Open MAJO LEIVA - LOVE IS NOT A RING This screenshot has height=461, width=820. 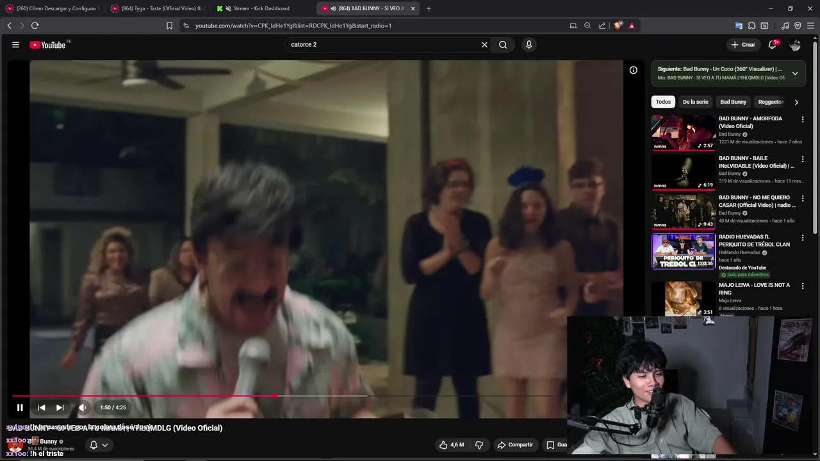click(754, 289)
